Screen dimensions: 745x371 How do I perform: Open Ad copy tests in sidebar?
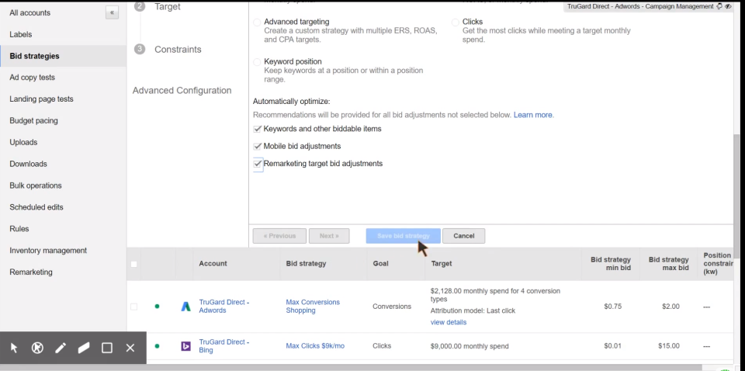(x=32, y=78)
